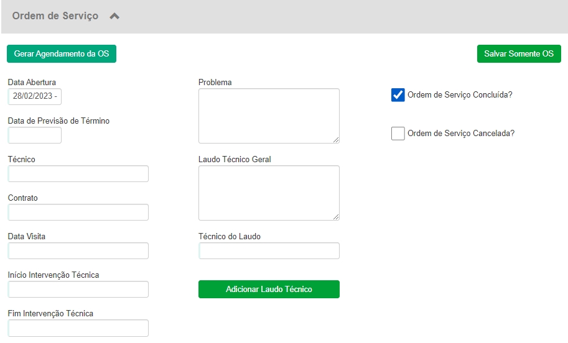568x343 pixels.
Task: Click the Problema text area resize handle
Action: click(336, 140)
